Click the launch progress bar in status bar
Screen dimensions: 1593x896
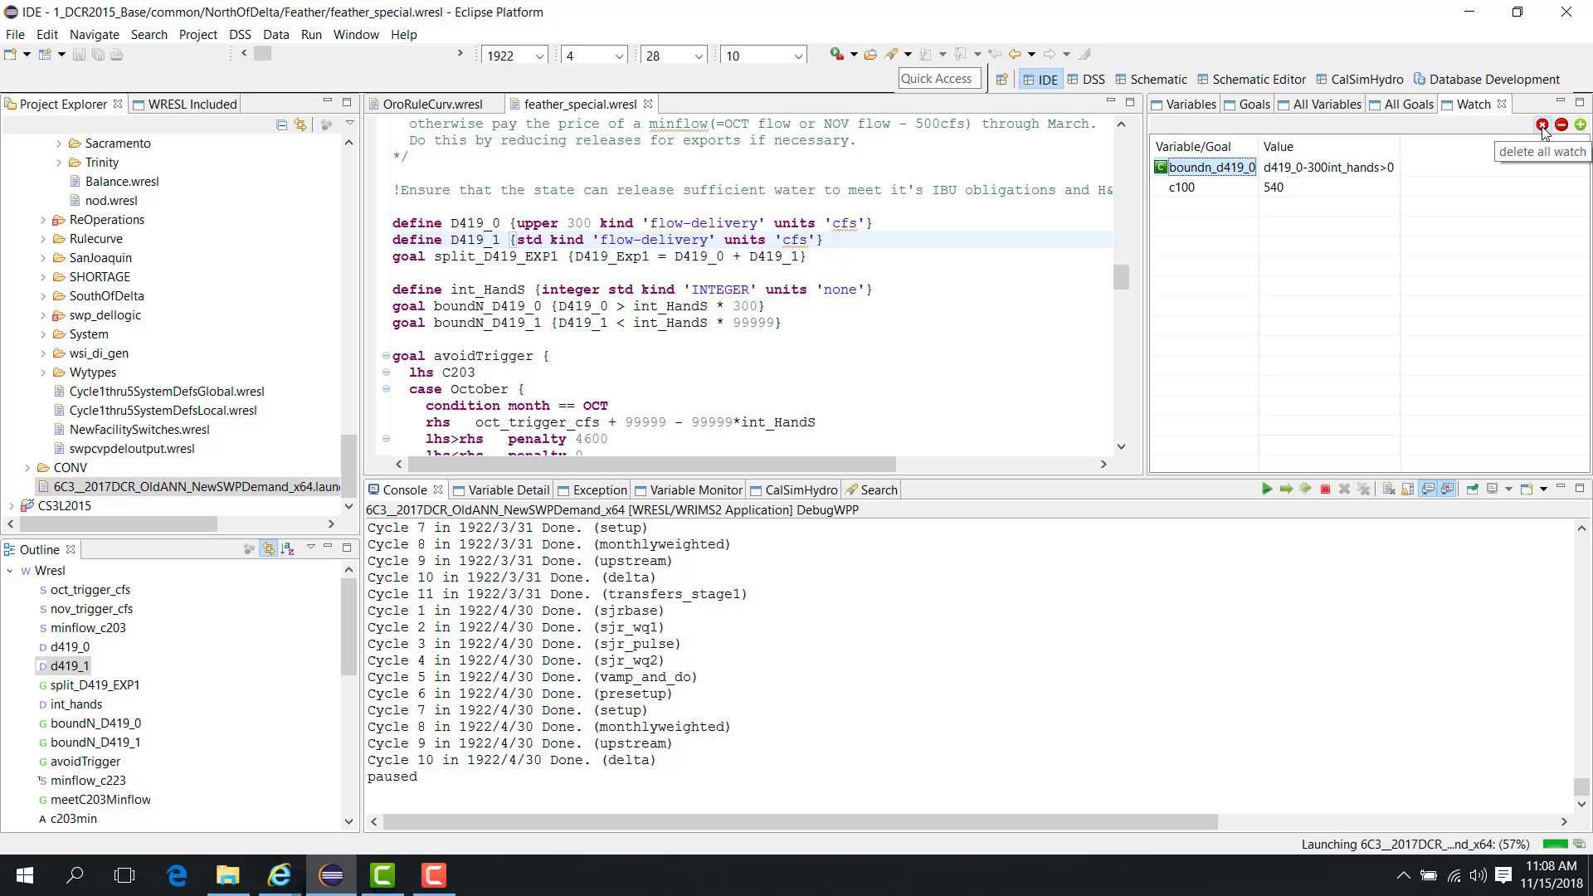[x=1554, y=844]
